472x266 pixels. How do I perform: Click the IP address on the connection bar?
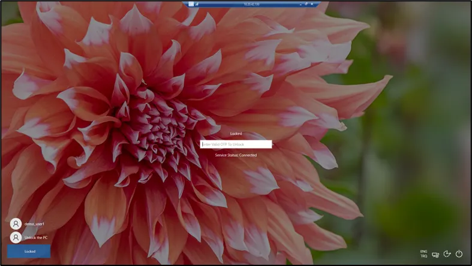click(x=251, y=4)
